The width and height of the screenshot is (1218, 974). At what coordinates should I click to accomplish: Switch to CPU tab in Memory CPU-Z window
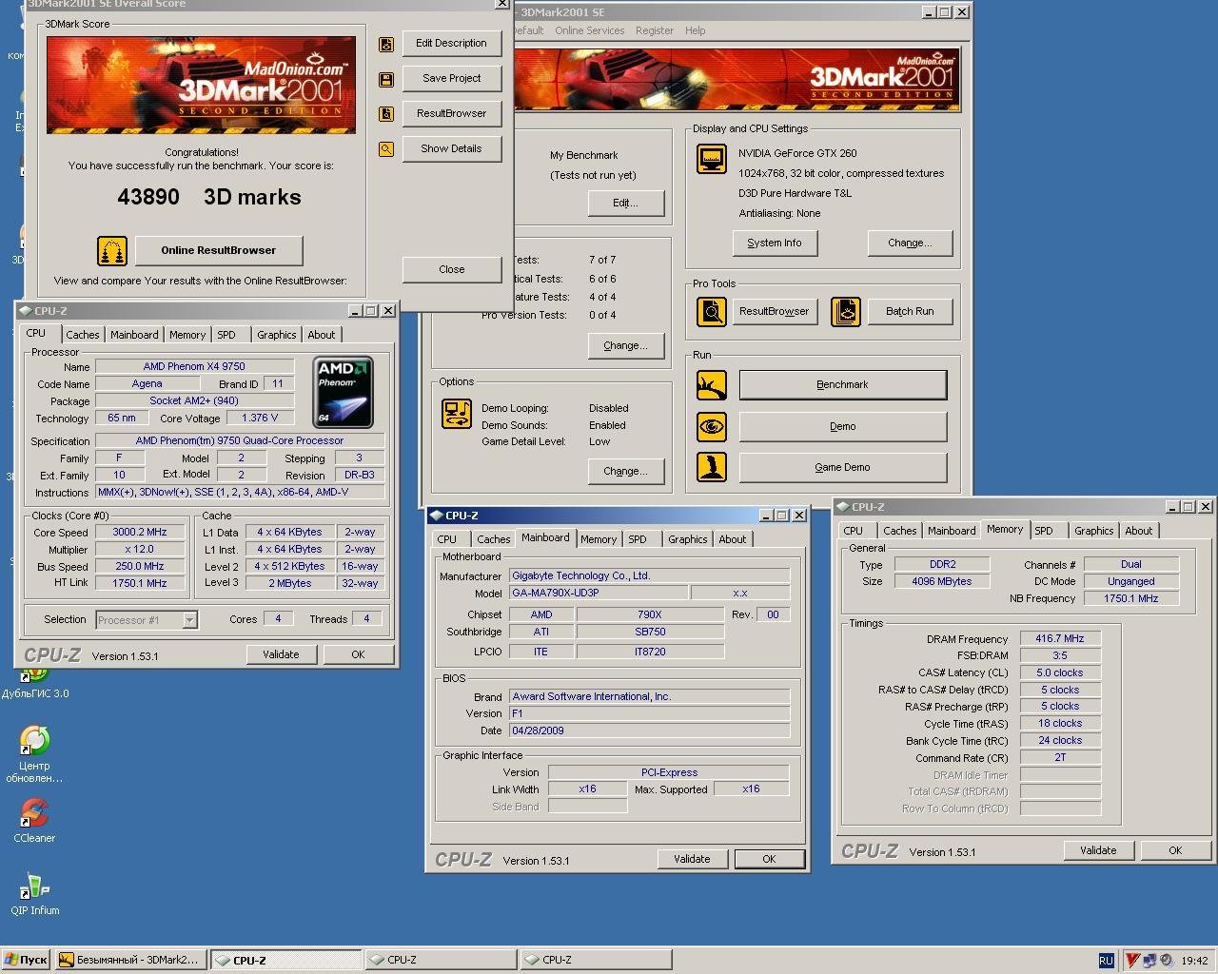pyautogui.click(x=853, y=531)
